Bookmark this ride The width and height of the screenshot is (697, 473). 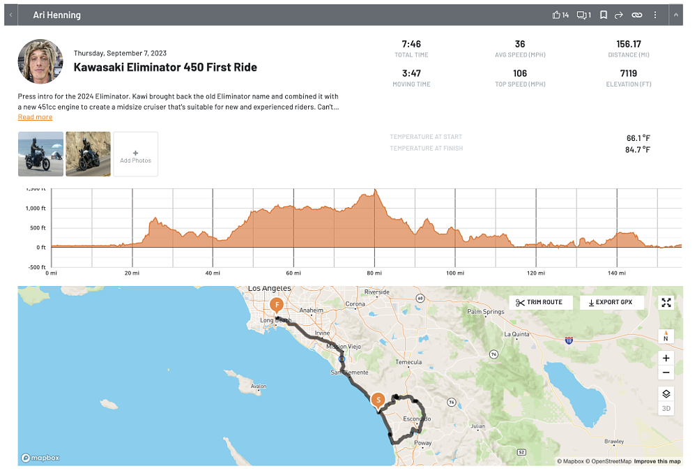604,15
